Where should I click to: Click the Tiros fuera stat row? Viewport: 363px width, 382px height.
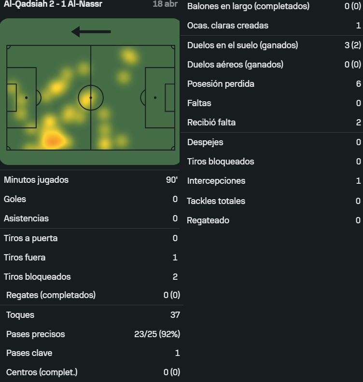click(x=91, y=257)
